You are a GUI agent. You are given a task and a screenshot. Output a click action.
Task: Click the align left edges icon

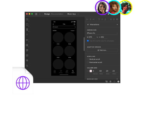click(x=87, y=19)
